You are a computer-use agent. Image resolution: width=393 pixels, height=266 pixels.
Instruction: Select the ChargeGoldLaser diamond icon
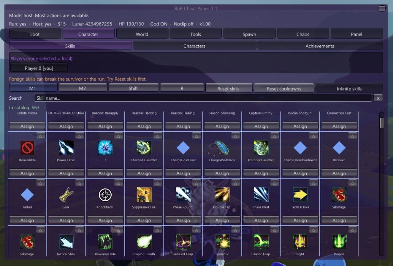[183, 147]
